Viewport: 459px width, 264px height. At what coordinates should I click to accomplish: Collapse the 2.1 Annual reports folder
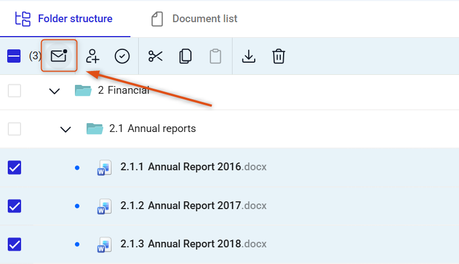click(x=65, y=129)
